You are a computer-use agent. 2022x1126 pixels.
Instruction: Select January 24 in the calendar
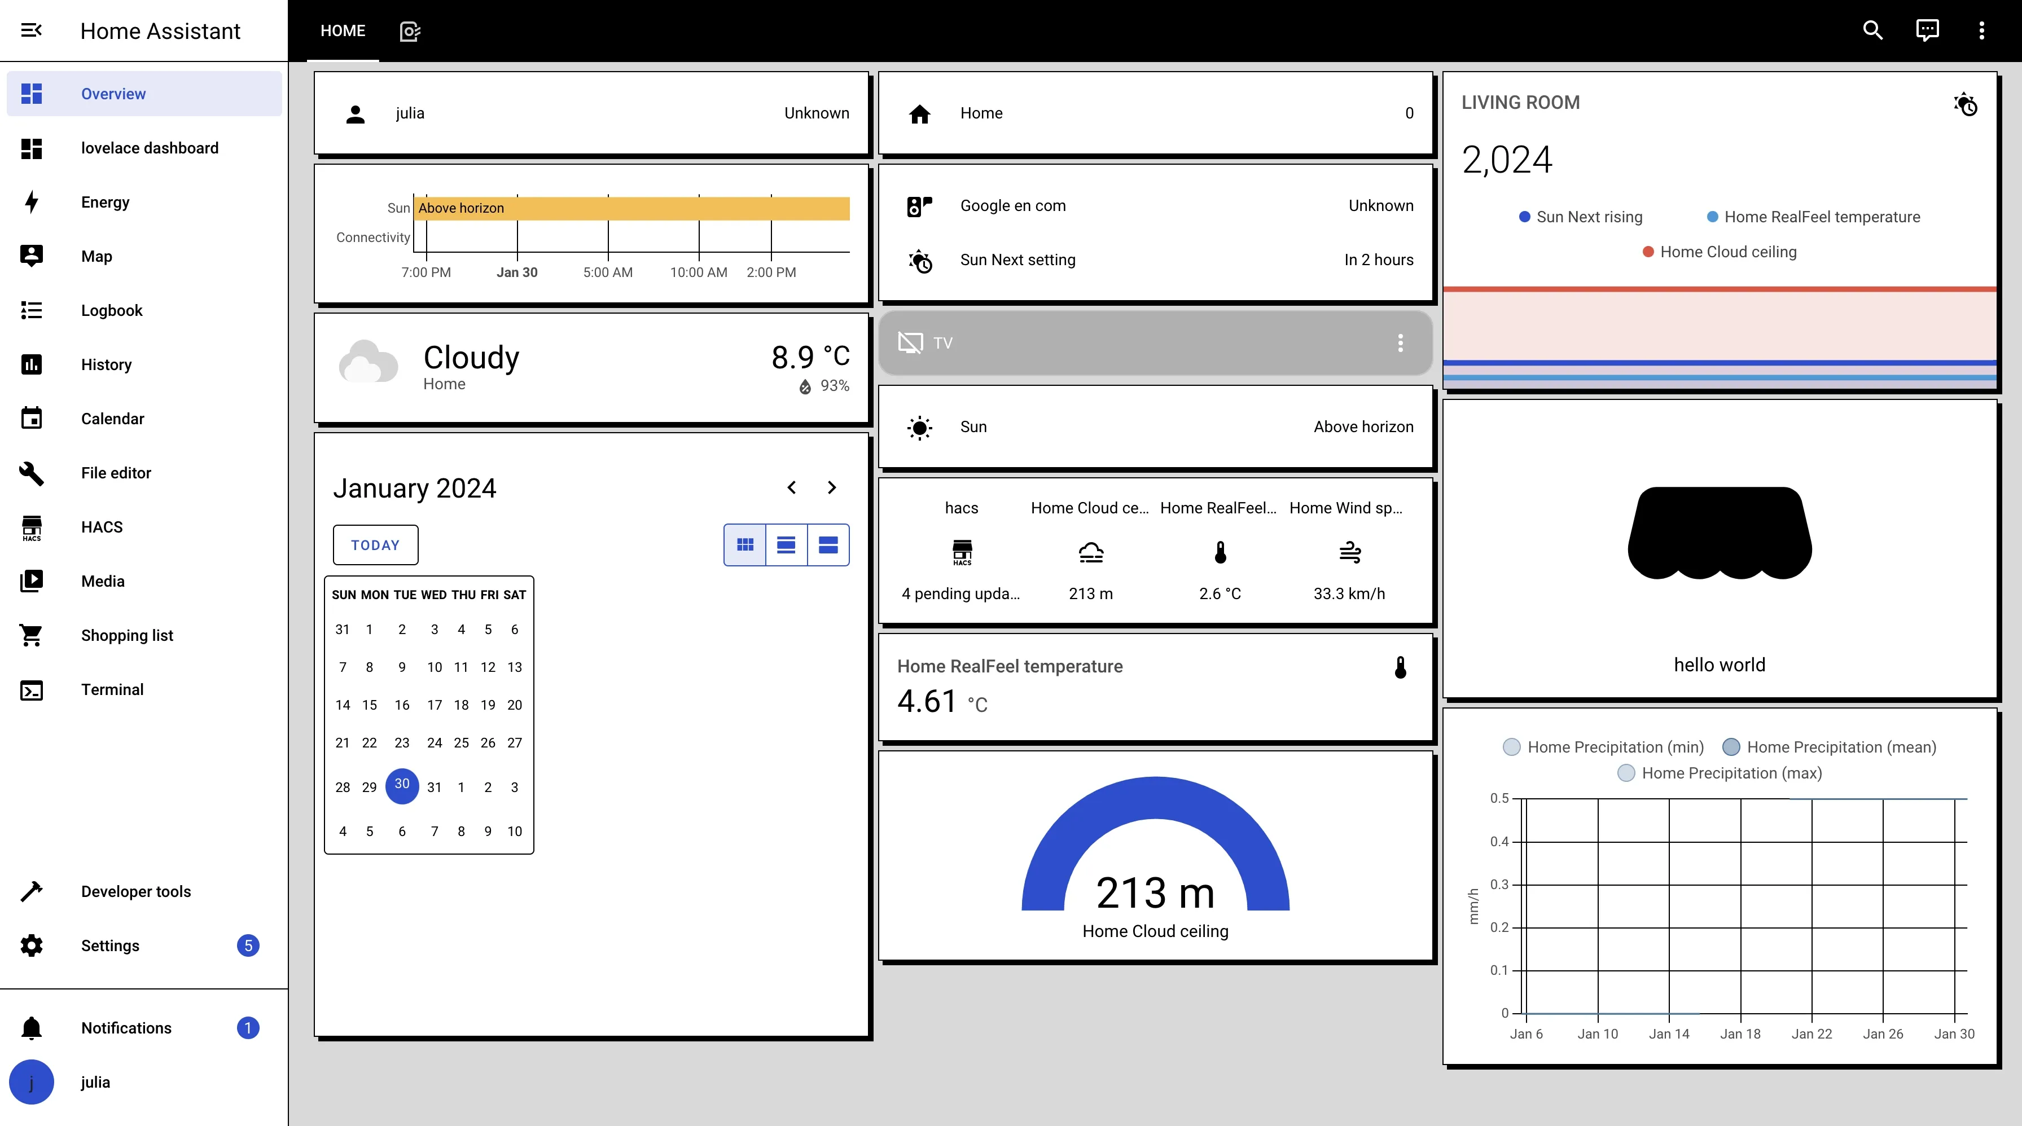pos(434,743)
